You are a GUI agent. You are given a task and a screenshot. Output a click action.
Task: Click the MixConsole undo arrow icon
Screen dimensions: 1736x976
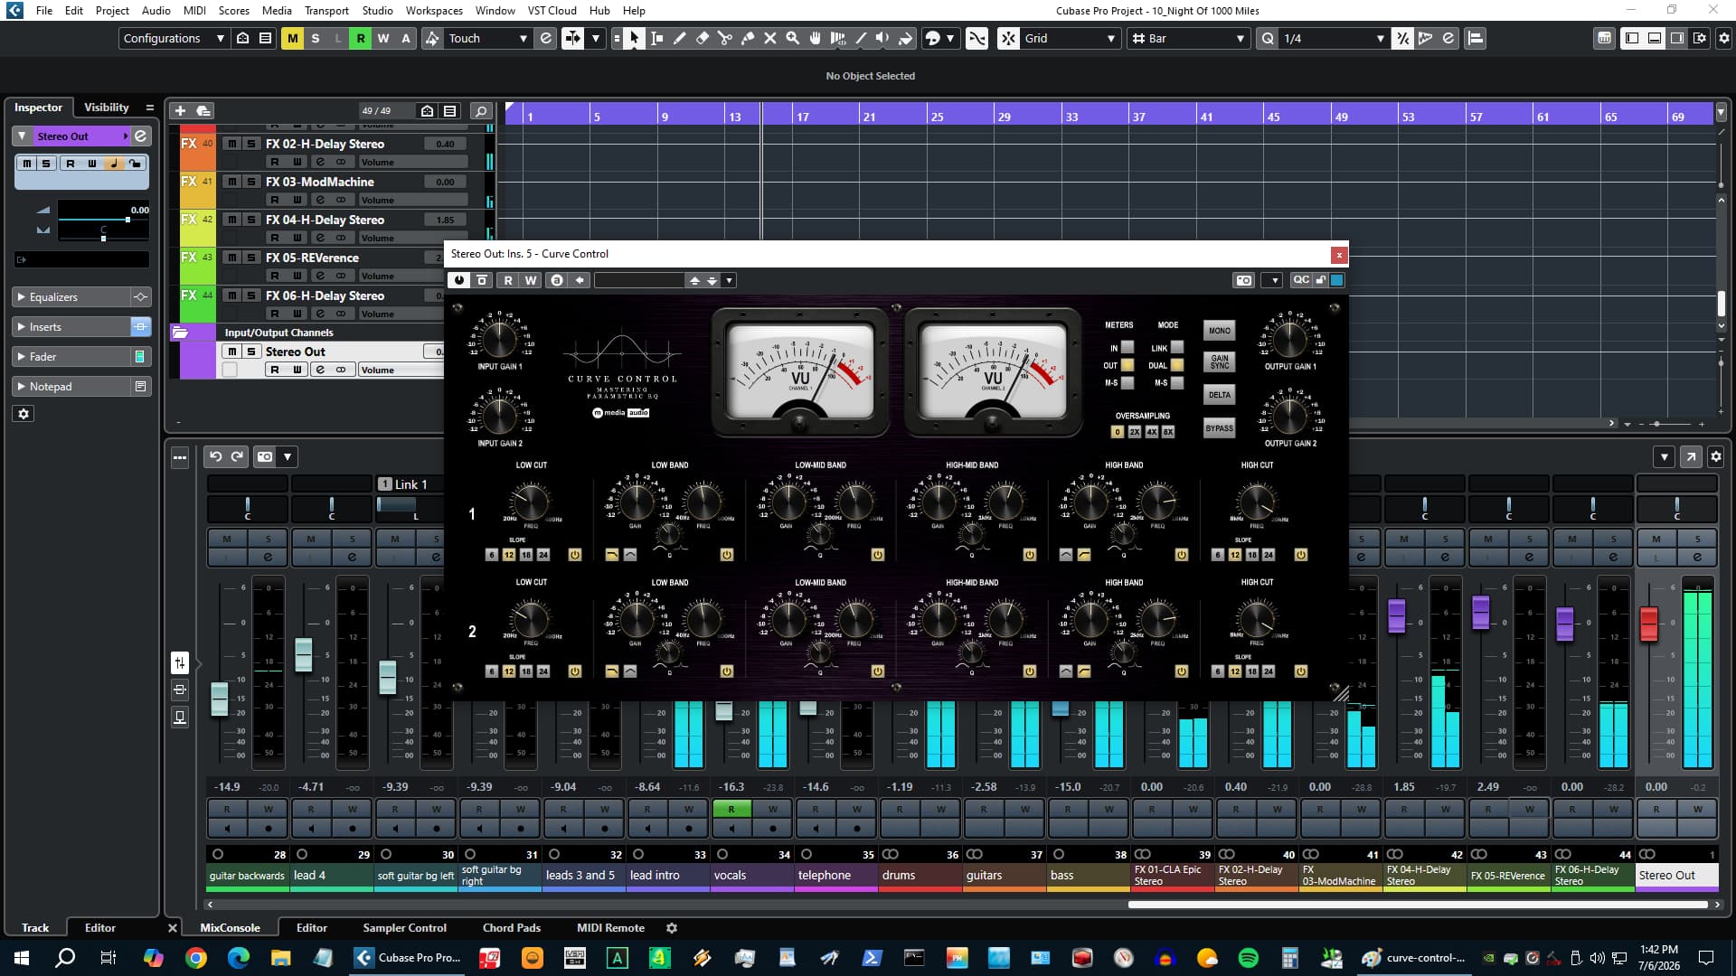click(216, 456)
